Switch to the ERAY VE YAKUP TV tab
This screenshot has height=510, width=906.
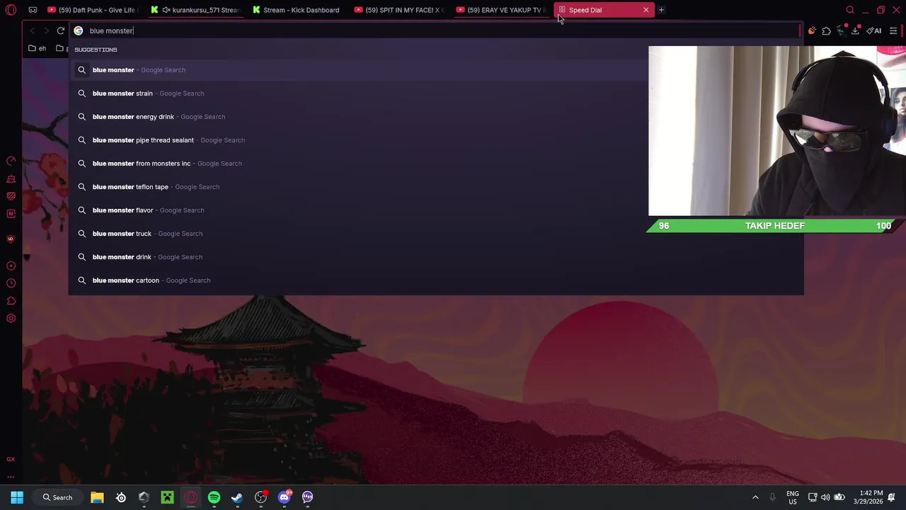(501, 10)
